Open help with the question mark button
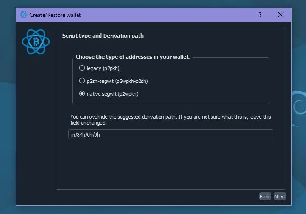The image size is (306, 214). click(x=260, y=15)
